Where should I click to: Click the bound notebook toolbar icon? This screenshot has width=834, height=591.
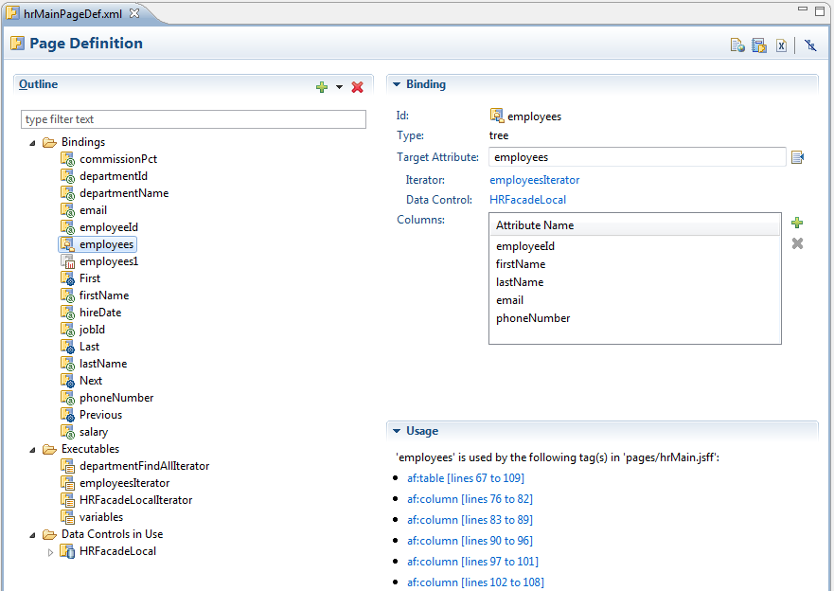pyautogui.click(x=758, y=45)
